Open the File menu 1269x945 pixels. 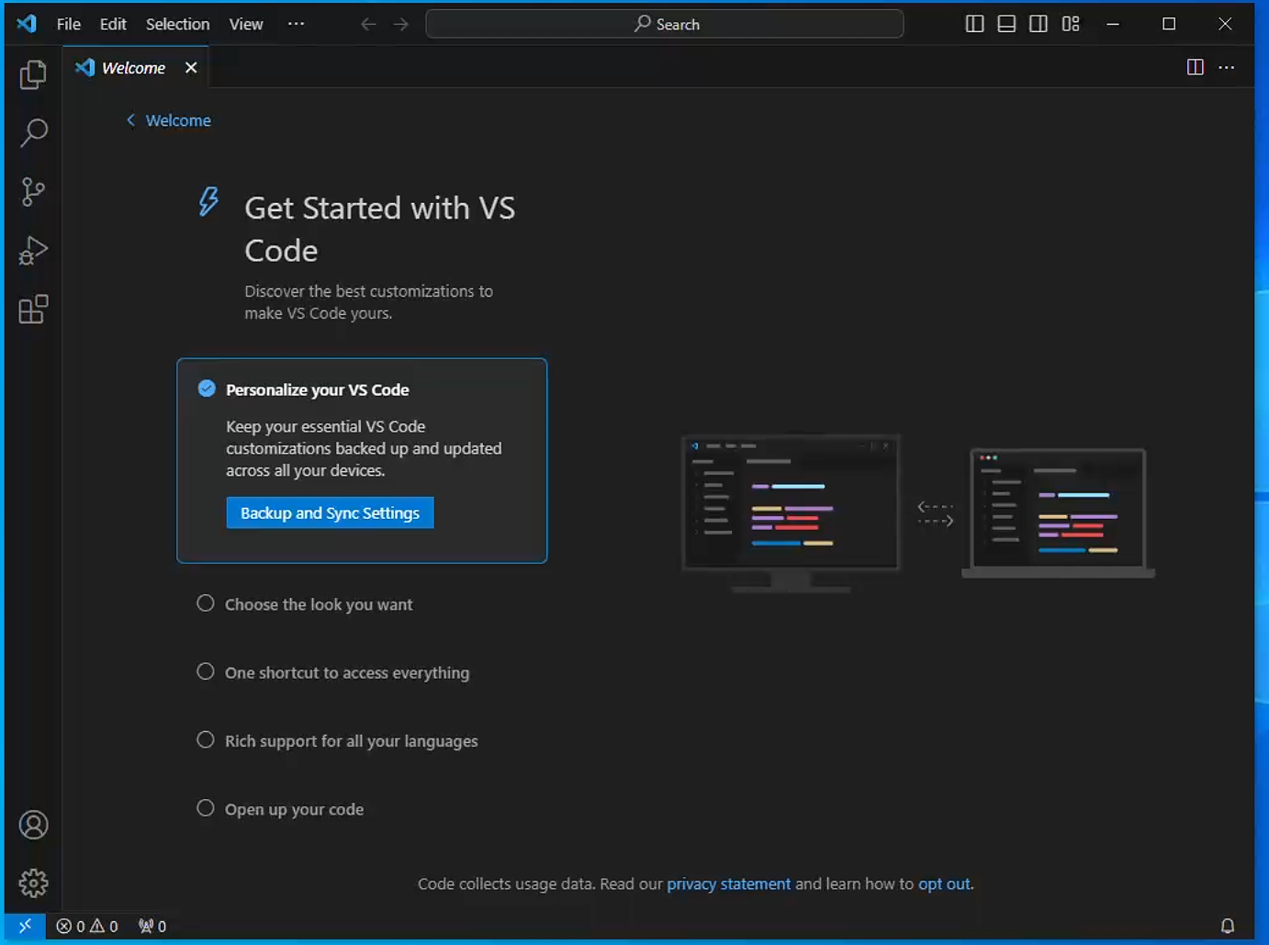click(69, 24)
